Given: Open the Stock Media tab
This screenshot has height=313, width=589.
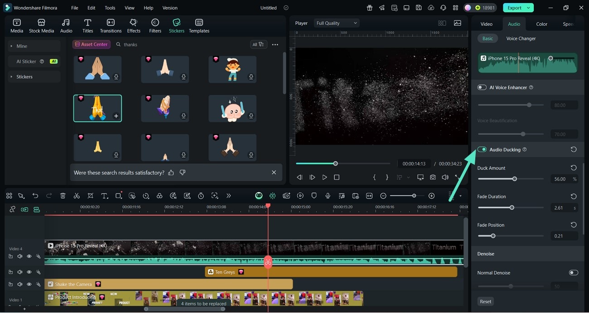Looking at the screenshot, I should tap(41, 26).
